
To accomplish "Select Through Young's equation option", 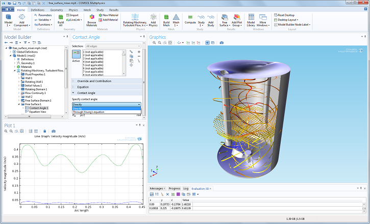I will [x=107, y=112].
